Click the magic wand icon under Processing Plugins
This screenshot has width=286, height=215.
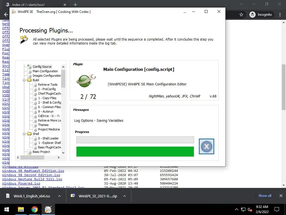pyautogui.click(x=24, y=39)
